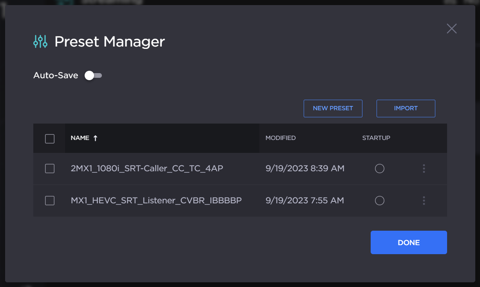The image size is (480, 287).
Task: Set MX1_HEVC_SRT_Listener_CVBR_IBBBBP as startup preset
Action: coord(379,201)
